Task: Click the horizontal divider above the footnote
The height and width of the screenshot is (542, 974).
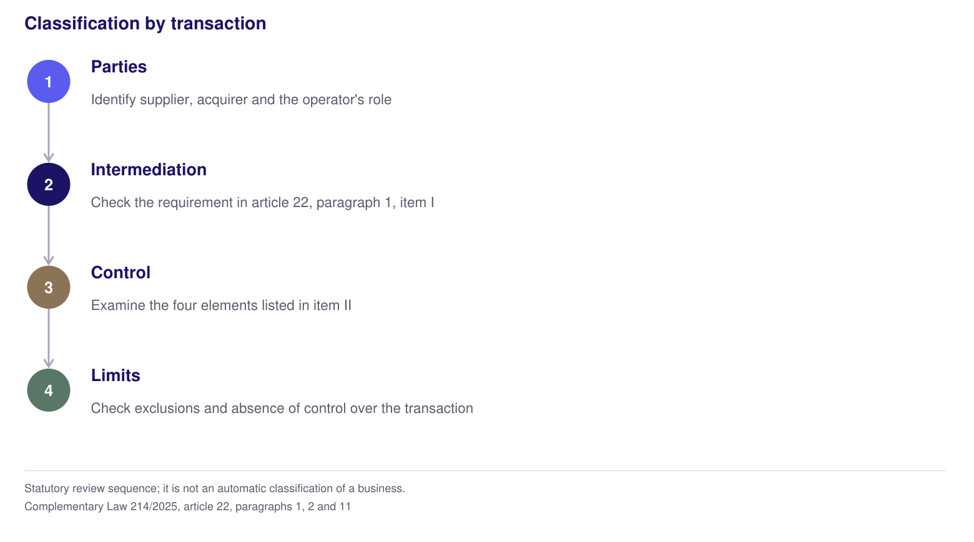Action: click(x=485, y=470)
